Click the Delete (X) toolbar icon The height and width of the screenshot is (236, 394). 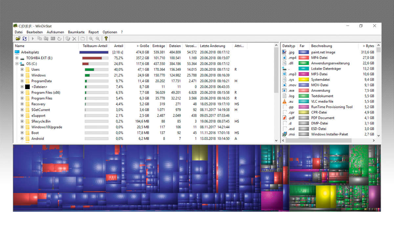pos(74,39)
